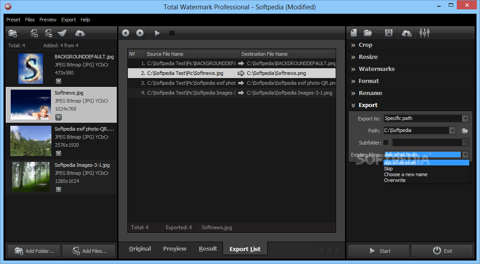Click the Exit button
The image size is (480, 264).
coord(442,251)
